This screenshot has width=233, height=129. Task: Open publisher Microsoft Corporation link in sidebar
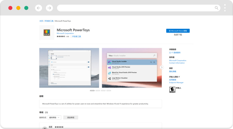177,60
